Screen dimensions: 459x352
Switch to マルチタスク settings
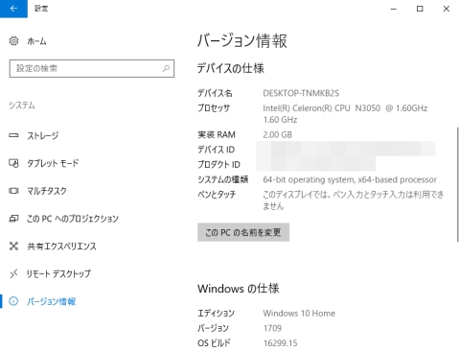[x=47, y=191]
